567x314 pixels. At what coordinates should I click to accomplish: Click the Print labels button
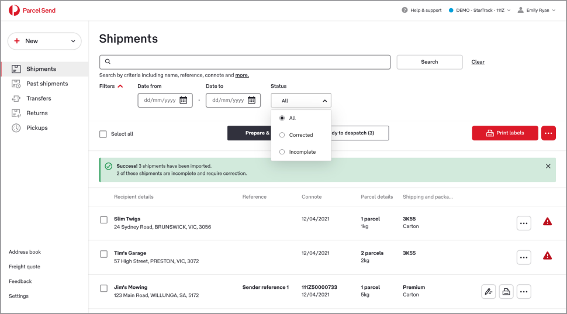tap(505, 133)
